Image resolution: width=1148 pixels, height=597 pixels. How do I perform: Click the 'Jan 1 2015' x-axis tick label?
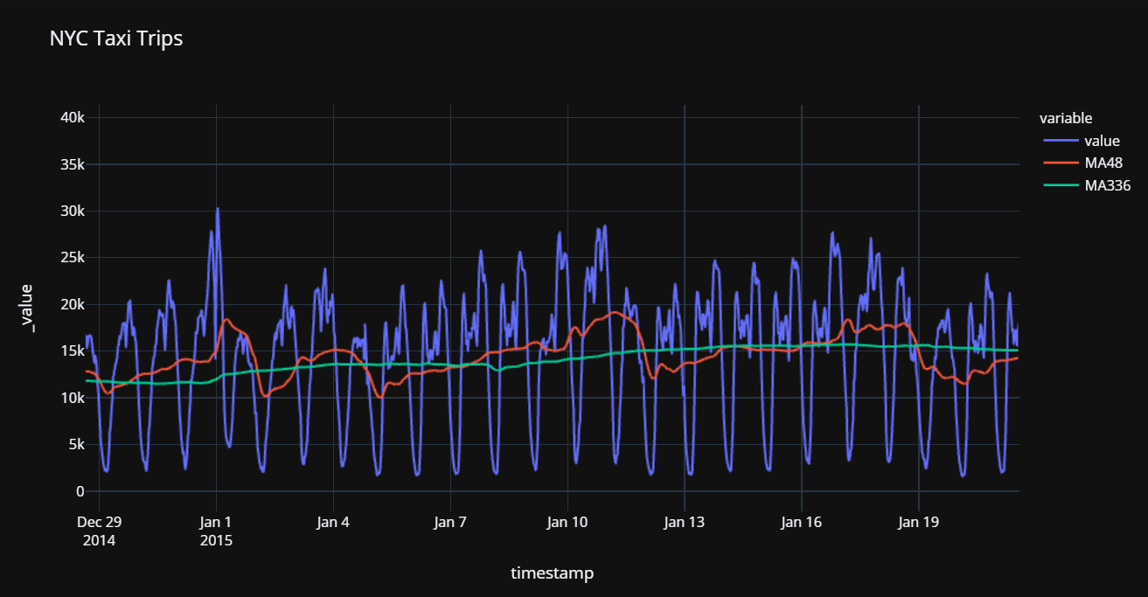coord(216,531)
